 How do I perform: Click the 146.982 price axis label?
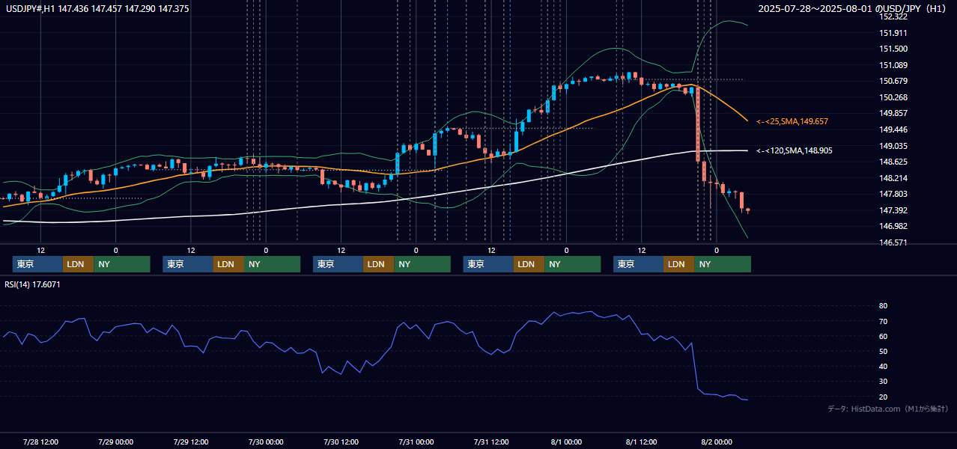[x=894, y=226]
